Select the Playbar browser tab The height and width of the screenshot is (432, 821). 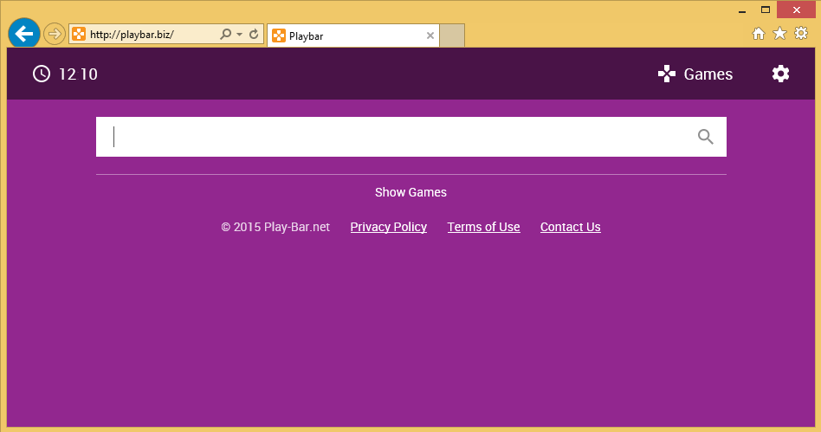[x=346, y=35]
